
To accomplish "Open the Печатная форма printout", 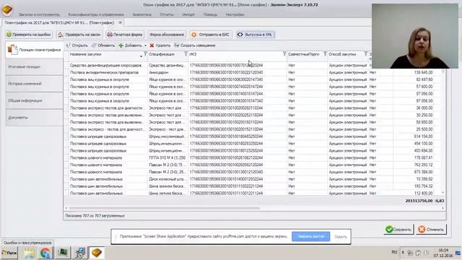I will click(125, 35).
